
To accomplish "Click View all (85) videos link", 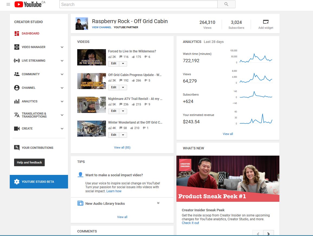I will (122, 147).
